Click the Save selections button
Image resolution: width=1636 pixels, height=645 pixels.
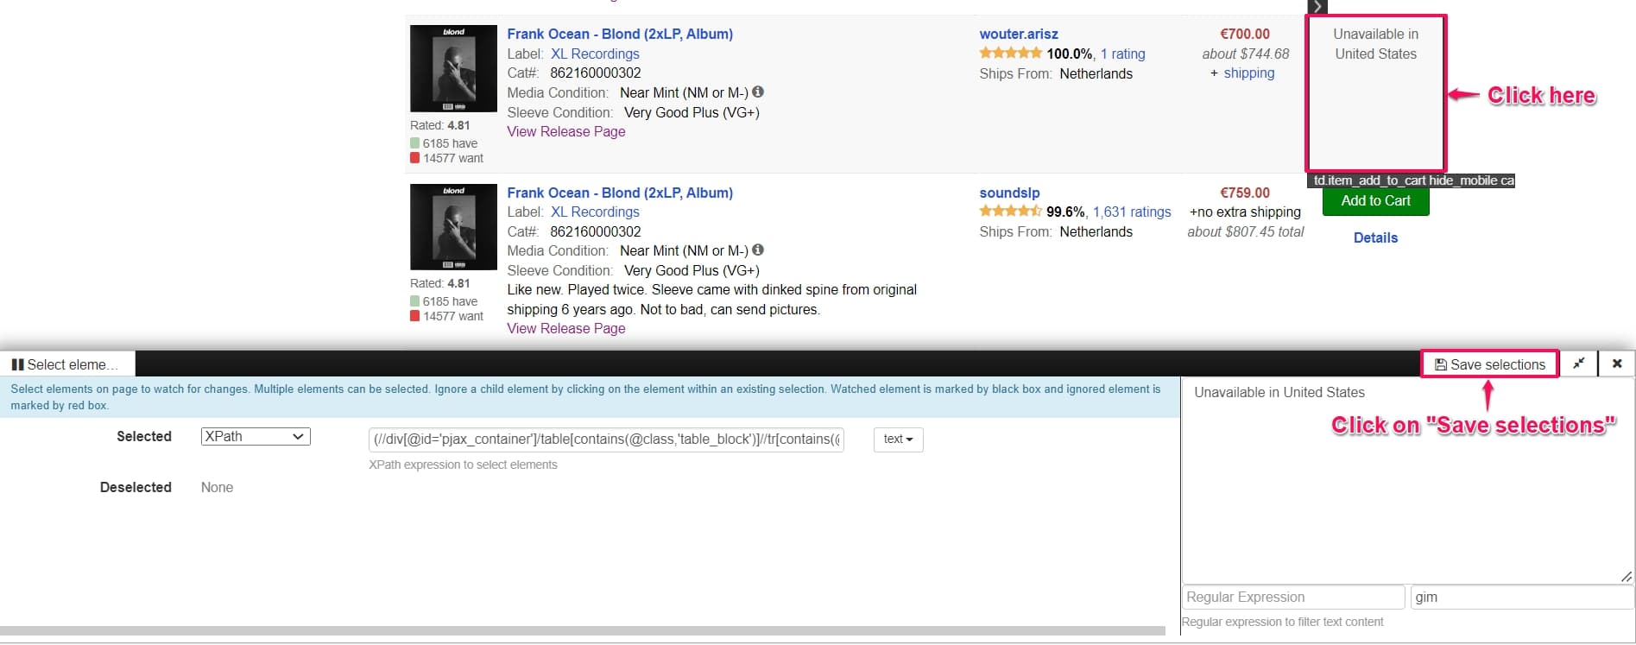[1489, 364]
